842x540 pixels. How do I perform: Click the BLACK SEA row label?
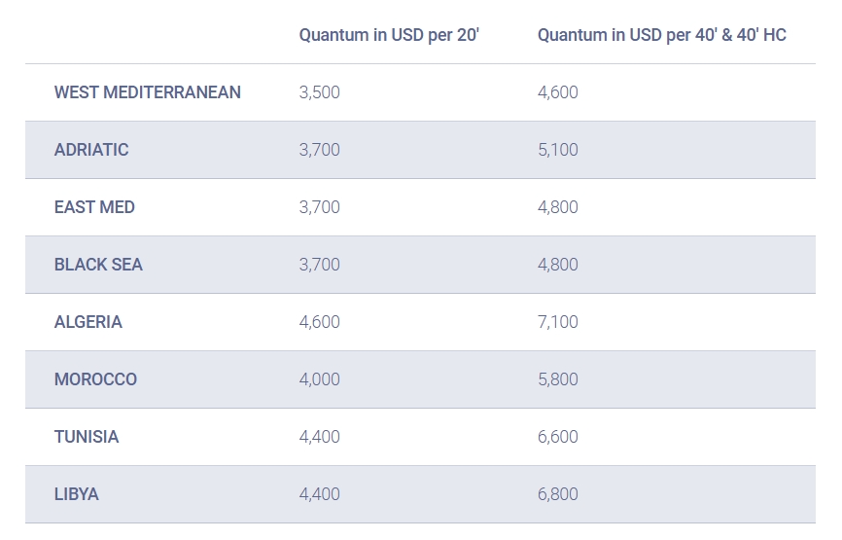(x=98, y=265)
